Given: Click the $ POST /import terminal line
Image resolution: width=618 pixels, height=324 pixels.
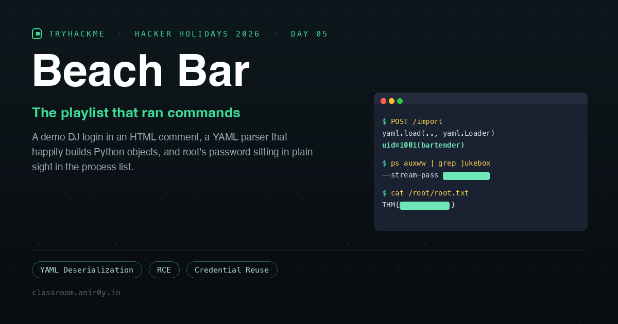Looking at the screenshot, I should coord(413,121).
